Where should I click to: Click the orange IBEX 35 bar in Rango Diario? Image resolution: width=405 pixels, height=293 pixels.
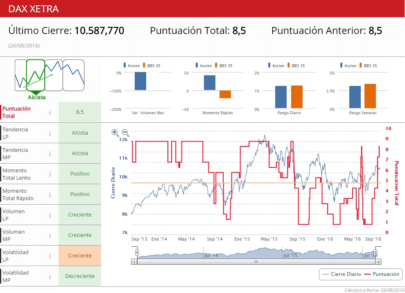pos(297,97)
